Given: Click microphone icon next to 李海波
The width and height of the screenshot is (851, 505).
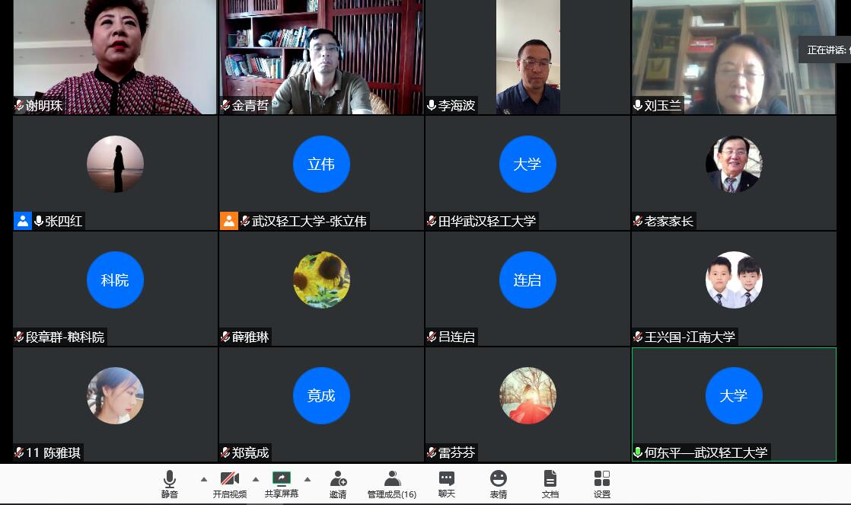Looking at the screenshot, I should (x=432, y=106).
